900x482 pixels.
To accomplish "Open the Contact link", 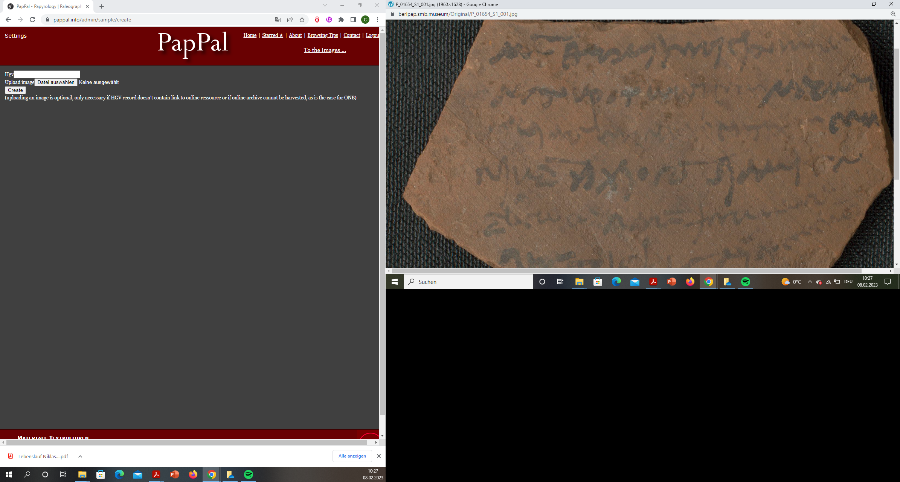I will pyautogui.click(x=352, y=35).
